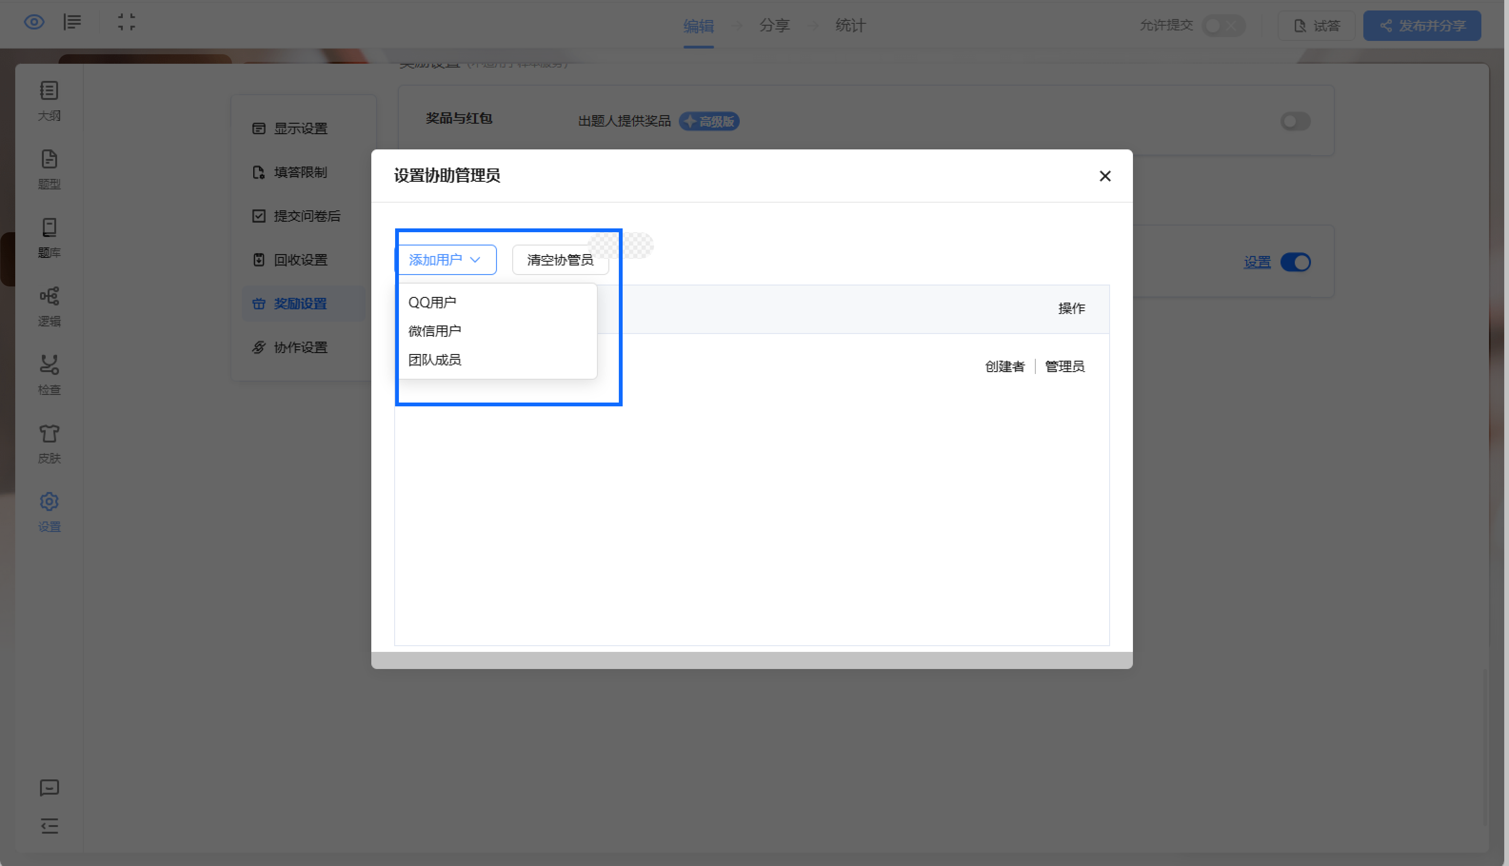Open 奖励设置 in settings menu
Screen dimensions: 1509x866
[304, 304]
